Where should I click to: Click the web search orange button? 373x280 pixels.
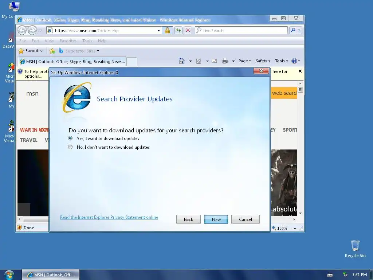coord(284,93)
